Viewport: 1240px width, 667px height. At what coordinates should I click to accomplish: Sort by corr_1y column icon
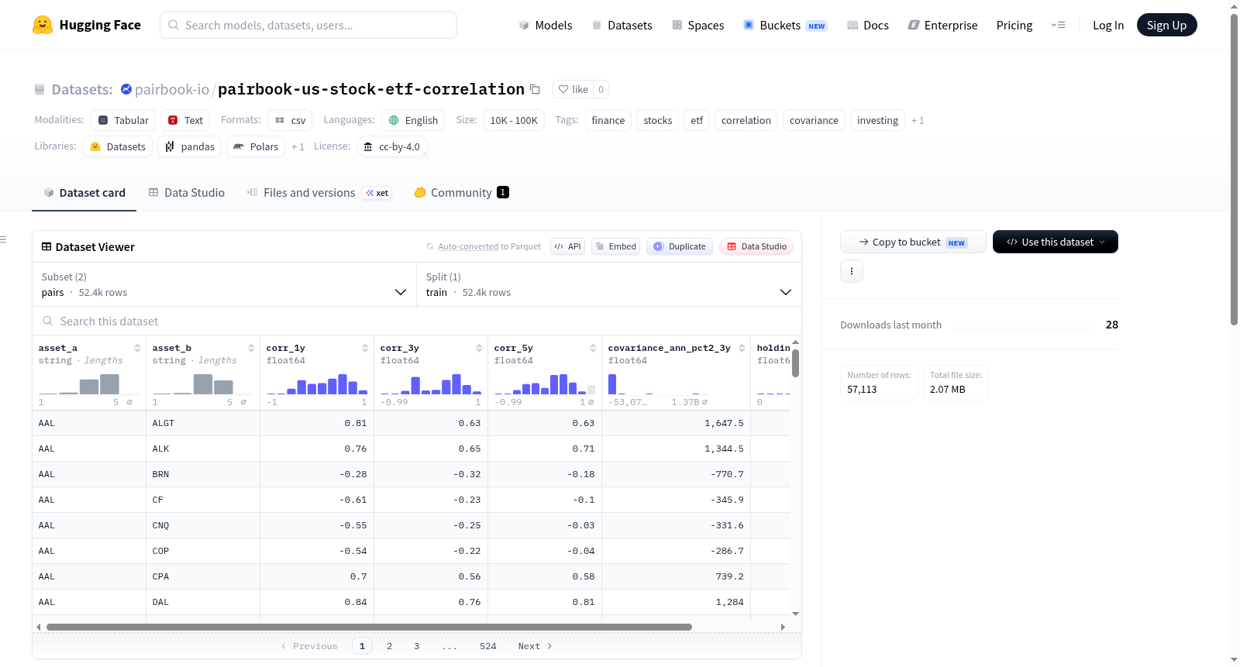point(365,348)
